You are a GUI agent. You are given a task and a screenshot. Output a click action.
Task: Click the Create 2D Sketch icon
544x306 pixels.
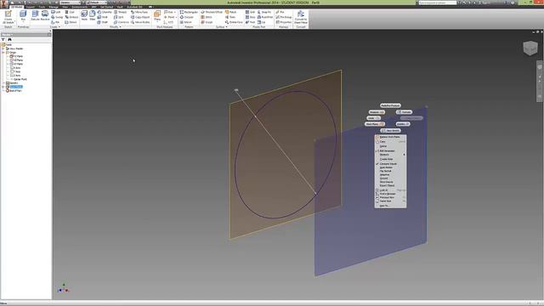point(8,17)
